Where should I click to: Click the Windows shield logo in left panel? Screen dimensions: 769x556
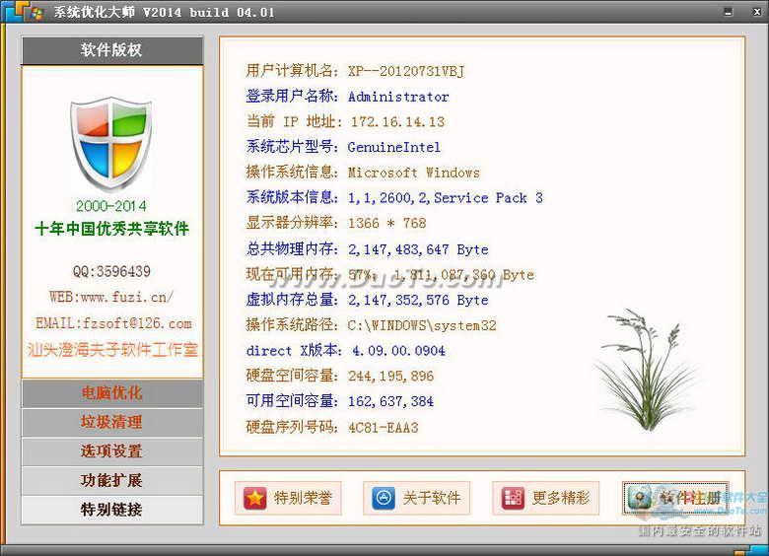click(110, 144)
